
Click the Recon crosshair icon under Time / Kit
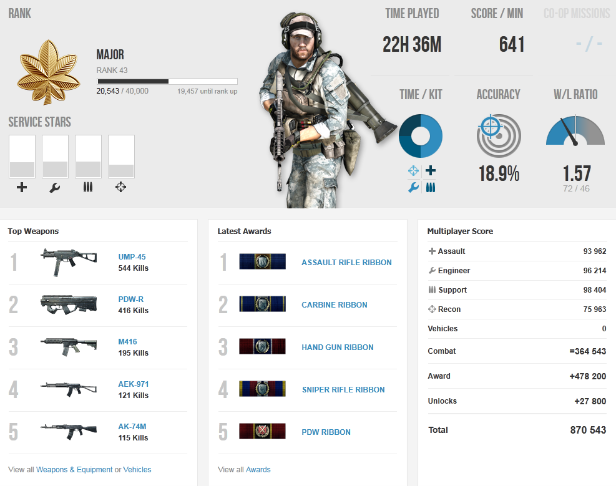pyautogui.click(x=413, y=171)
